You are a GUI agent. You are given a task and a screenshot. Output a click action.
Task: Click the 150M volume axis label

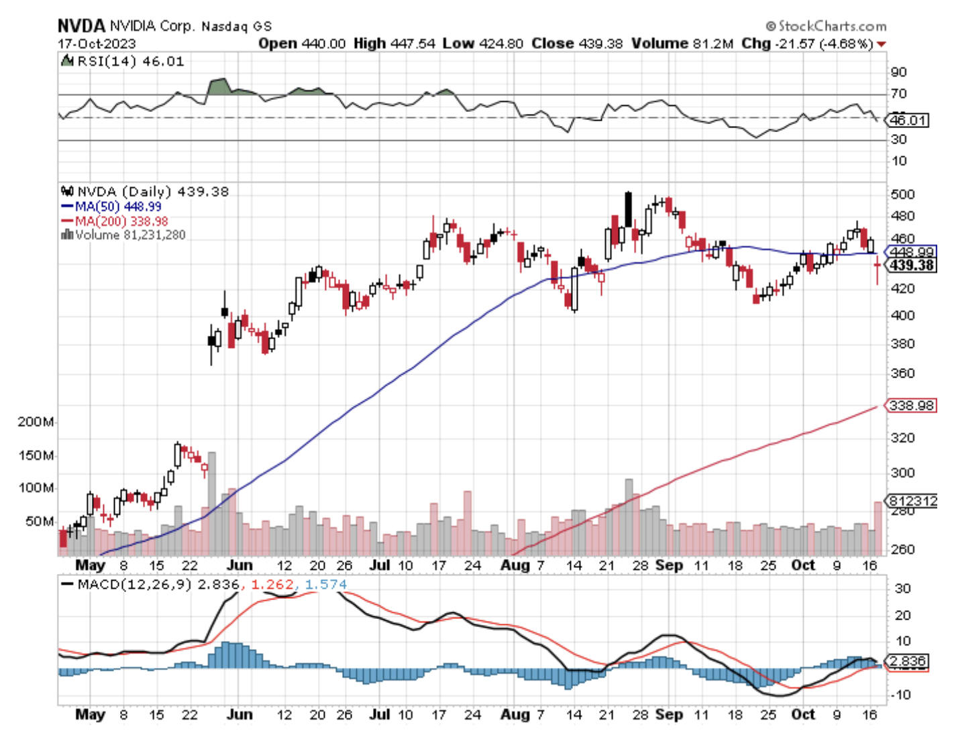click(x=36, y=456)
